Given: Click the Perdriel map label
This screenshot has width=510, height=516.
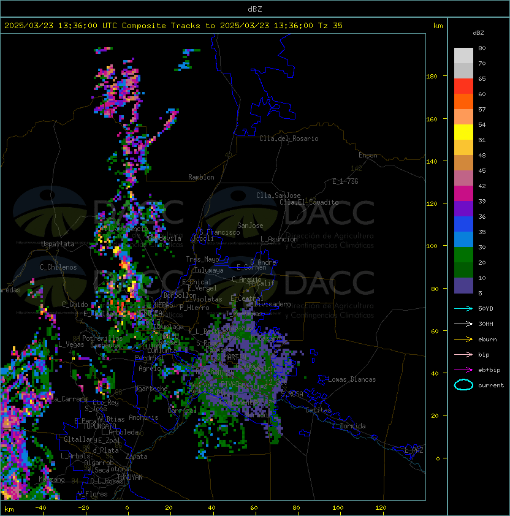Looking at the screenshot, I should tap(150, 357).
